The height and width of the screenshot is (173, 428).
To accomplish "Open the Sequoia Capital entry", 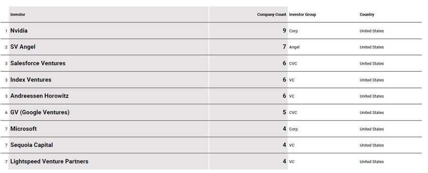I will (32, 145).
